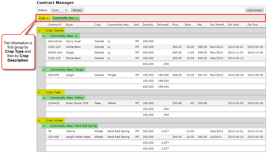267x153 pixels.
Task: Sort by Quantity column header
Action: click(x=148, y=25)
